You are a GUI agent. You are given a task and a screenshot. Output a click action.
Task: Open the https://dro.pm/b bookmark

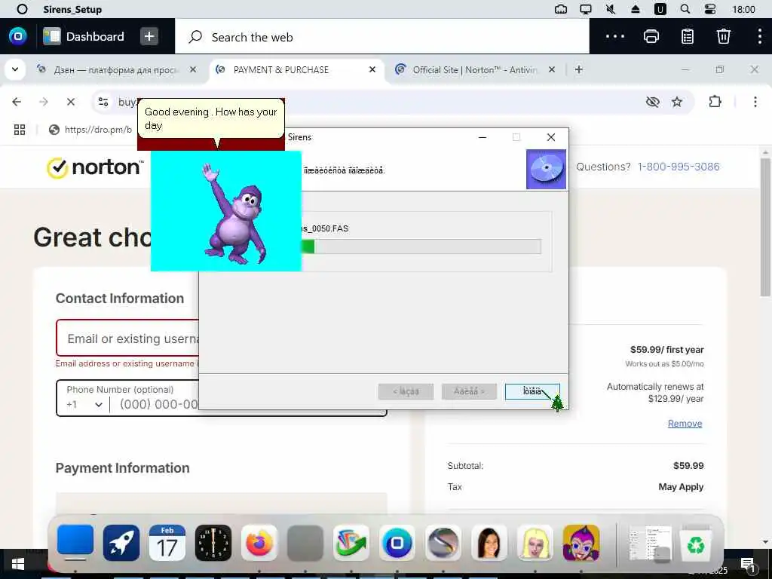(x=90, y=130)
